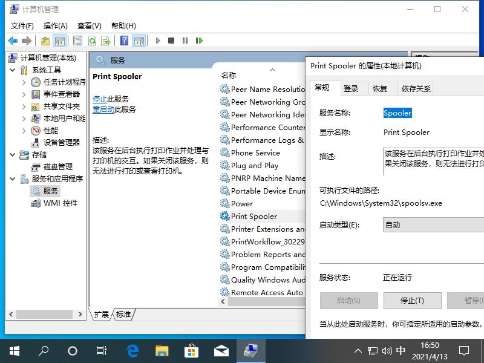The height and width of the screenshot is (363, 484).
Task: Click the Refresh toolbar icon
Action: (92, 41)
